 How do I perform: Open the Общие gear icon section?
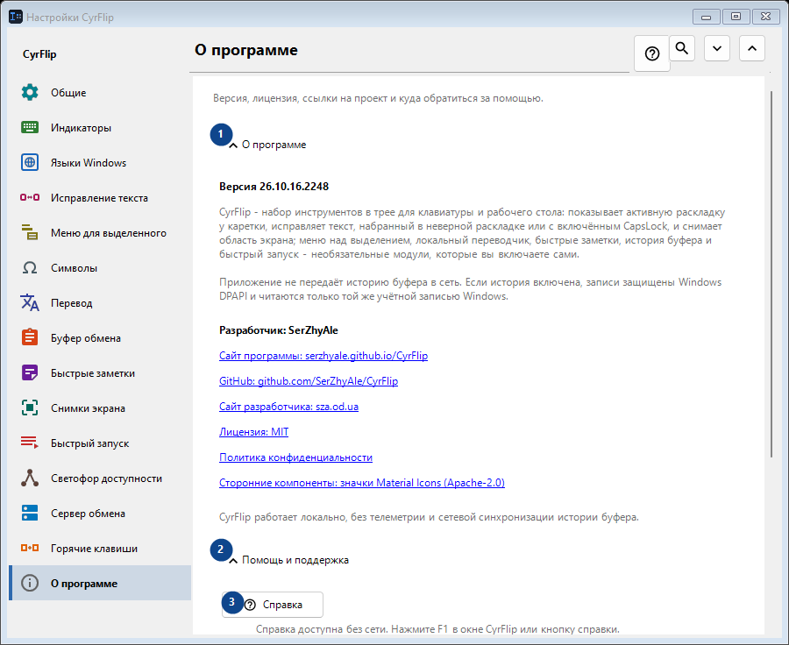click(x=30, y=92)
